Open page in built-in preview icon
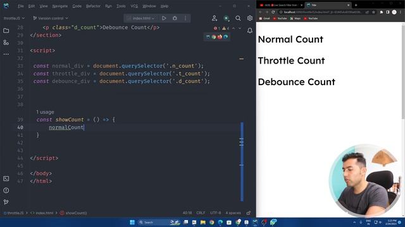The height and width of the screenshot is (227, 405). (208, 37)
